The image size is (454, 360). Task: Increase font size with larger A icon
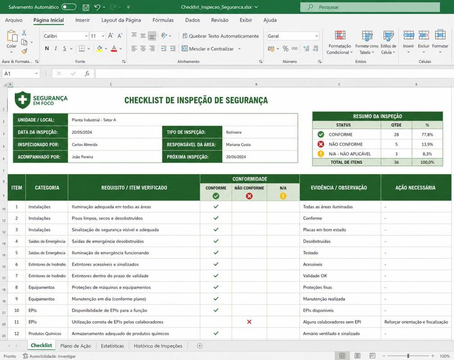111,36
